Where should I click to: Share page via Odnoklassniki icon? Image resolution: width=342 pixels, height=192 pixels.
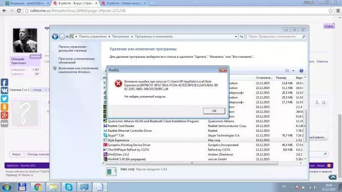click(5, 107)
